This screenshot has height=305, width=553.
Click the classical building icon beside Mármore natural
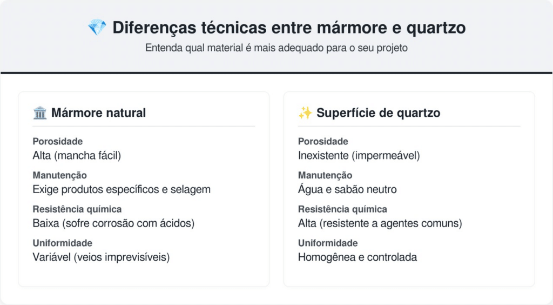coord(40,113)
